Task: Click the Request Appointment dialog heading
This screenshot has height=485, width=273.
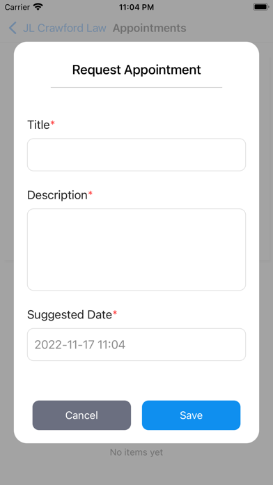Action: tap(136, 70)
